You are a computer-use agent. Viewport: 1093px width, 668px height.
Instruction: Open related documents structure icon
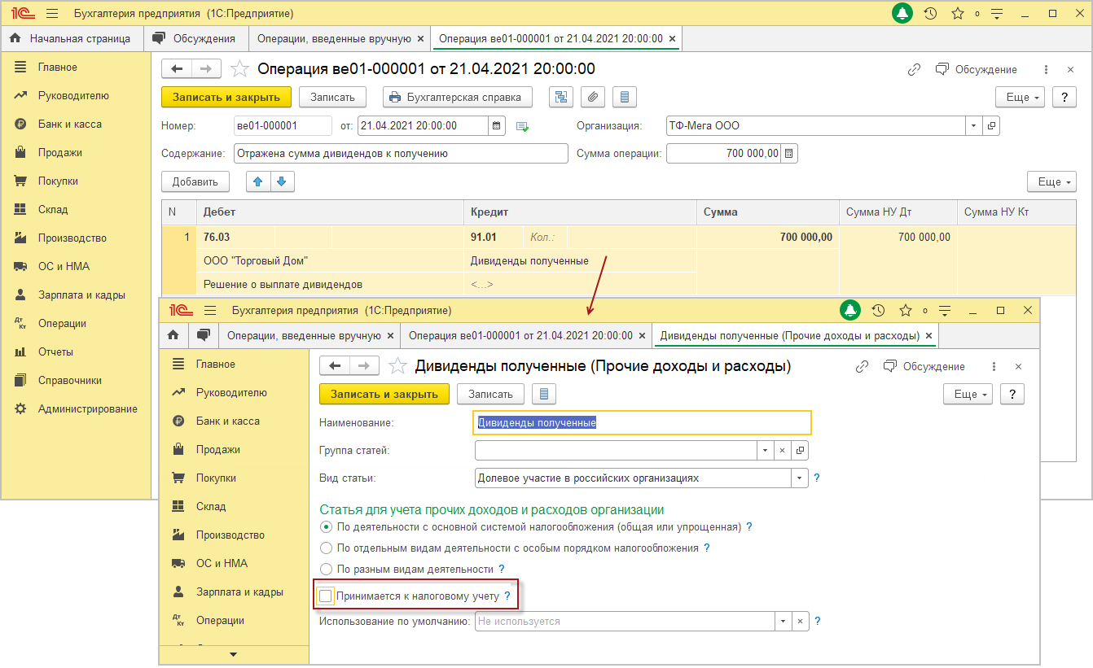point(561,97)
